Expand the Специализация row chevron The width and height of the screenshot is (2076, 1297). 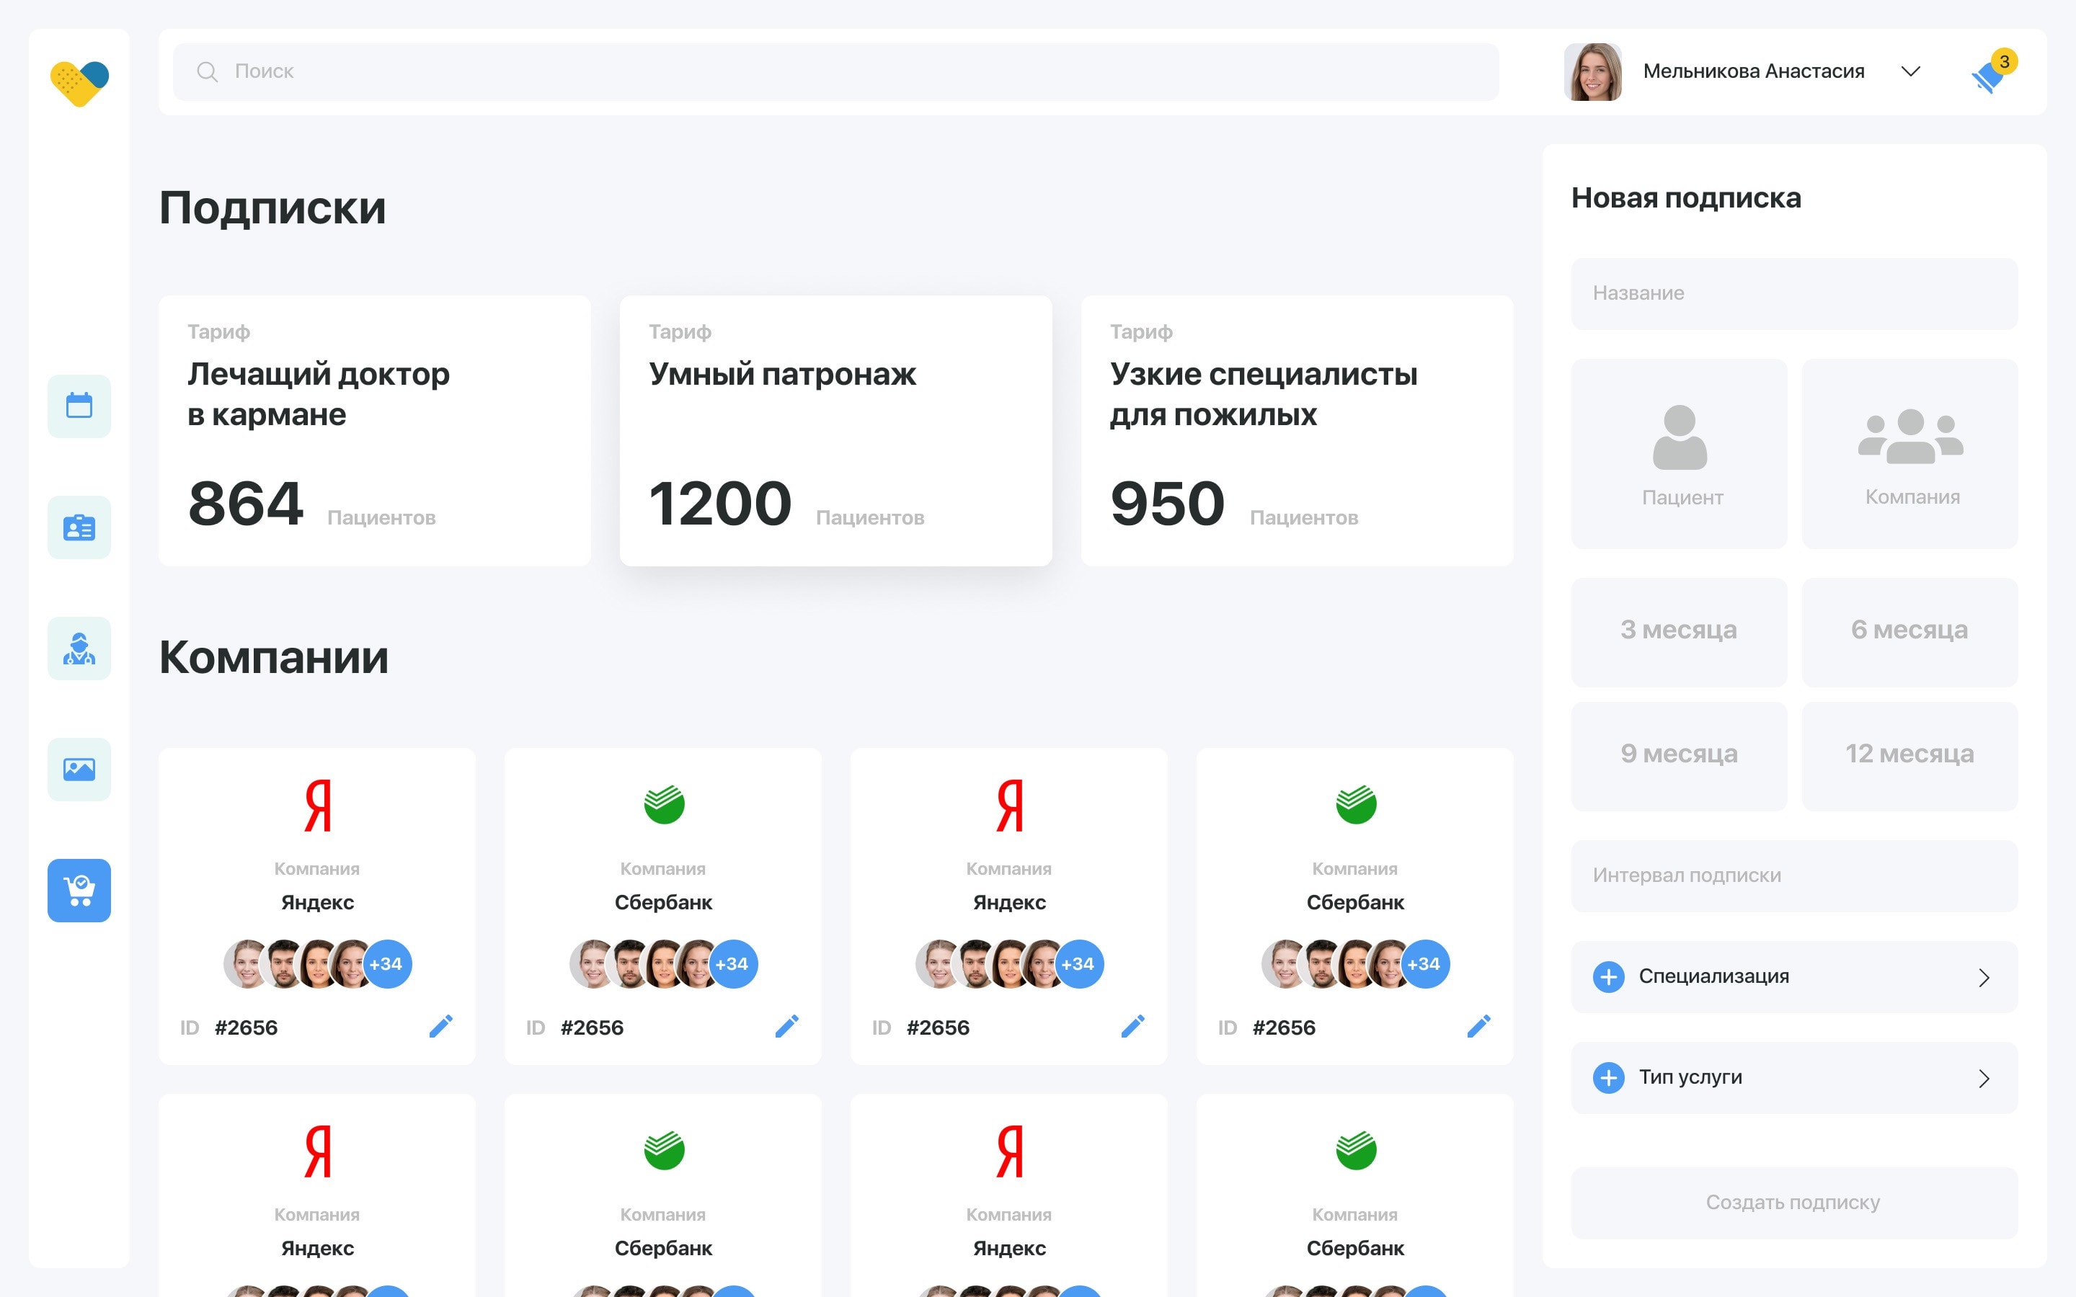coord(1983,978)
